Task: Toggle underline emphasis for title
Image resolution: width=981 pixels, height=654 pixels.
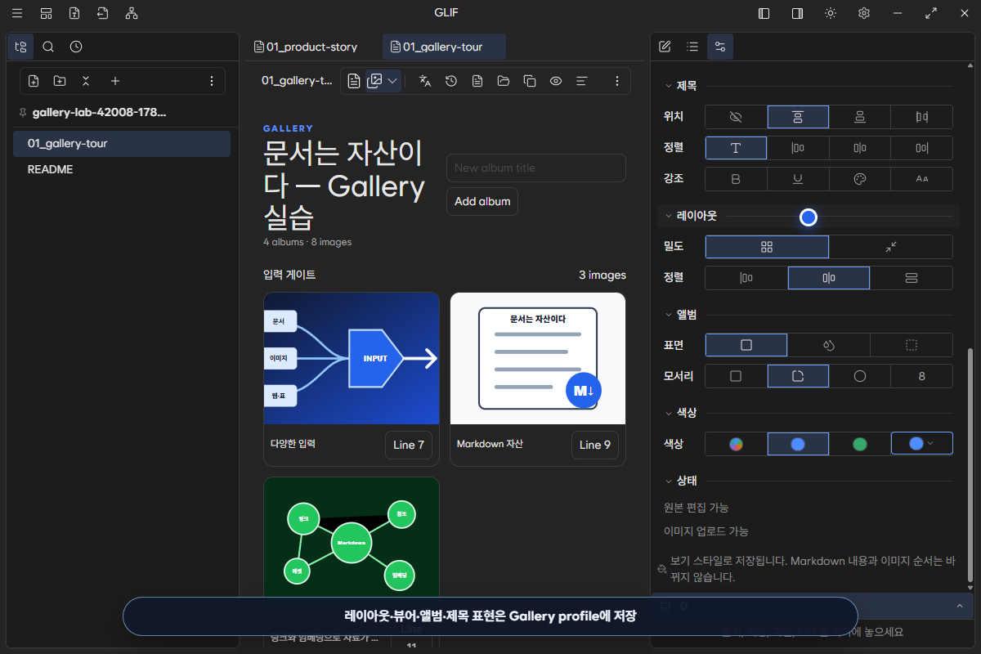Action: [798, 179]
